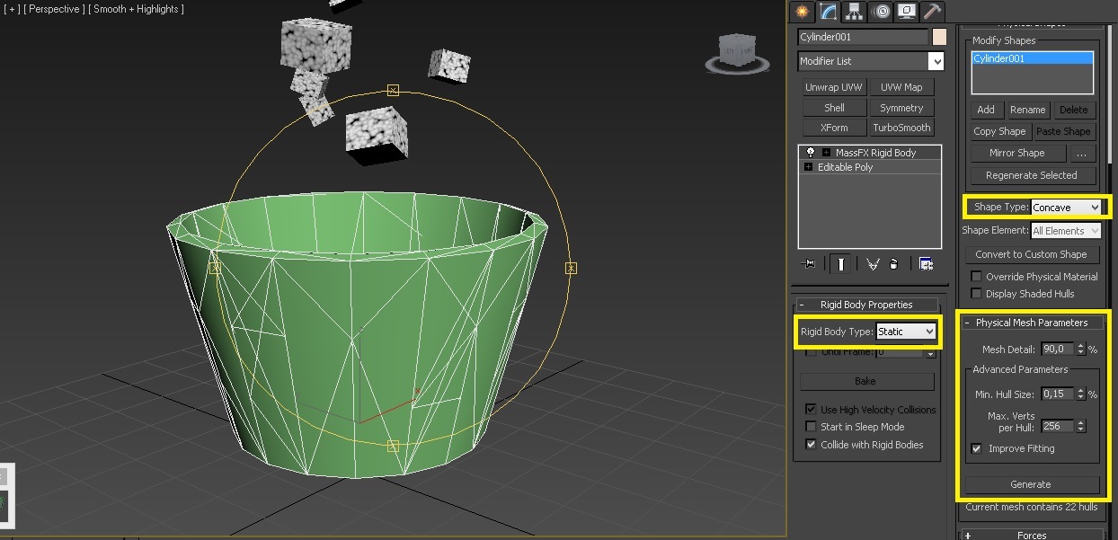Adjust the Mesh Detail spinner arrows
Viewport: 1118px width, 540px height.
point(1081,350)
